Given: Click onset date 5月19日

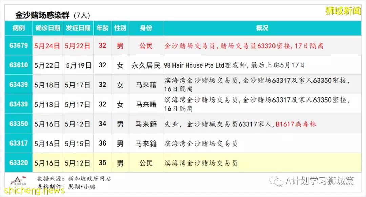Looking at the screenshot, I should point(78,65).
